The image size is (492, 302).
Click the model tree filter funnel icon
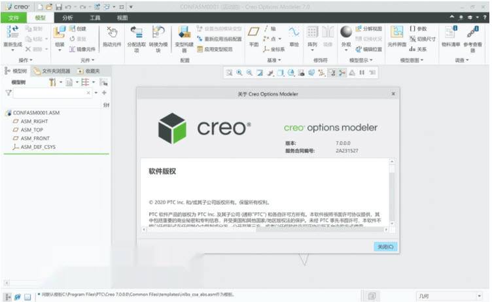point(9,93)
